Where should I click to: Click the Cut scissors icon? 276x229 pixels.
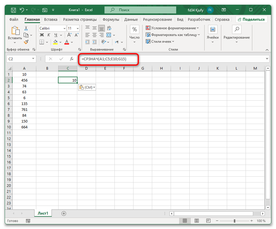pos(26,28)
